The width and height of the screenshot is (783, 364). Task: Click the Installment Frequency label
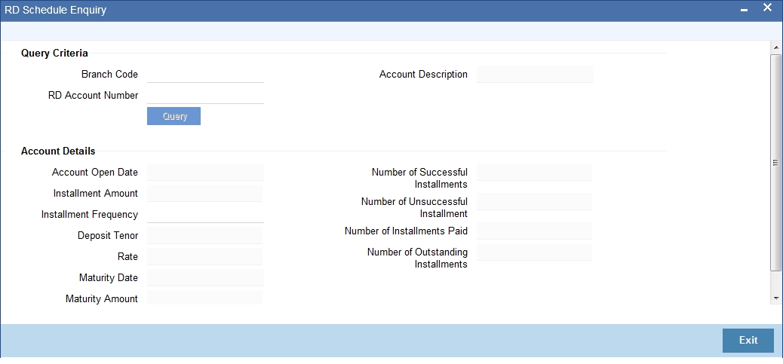tap(90, 215)
